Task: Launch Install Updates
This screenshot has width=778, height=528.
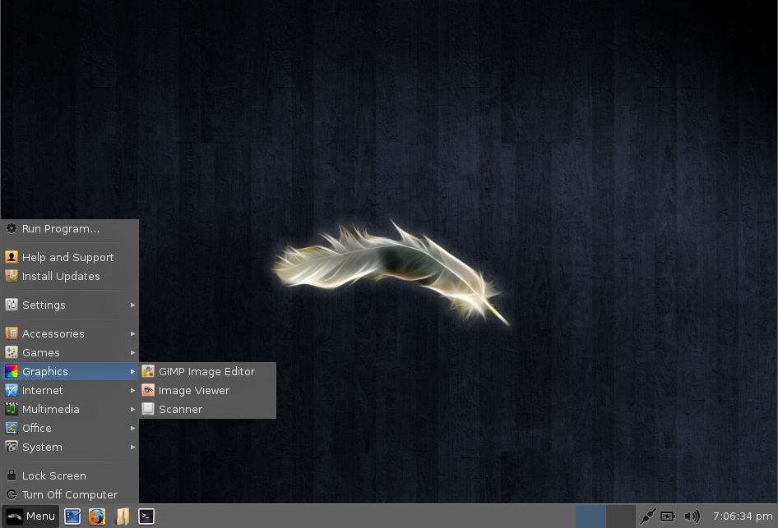Action: tap(69, 277)
